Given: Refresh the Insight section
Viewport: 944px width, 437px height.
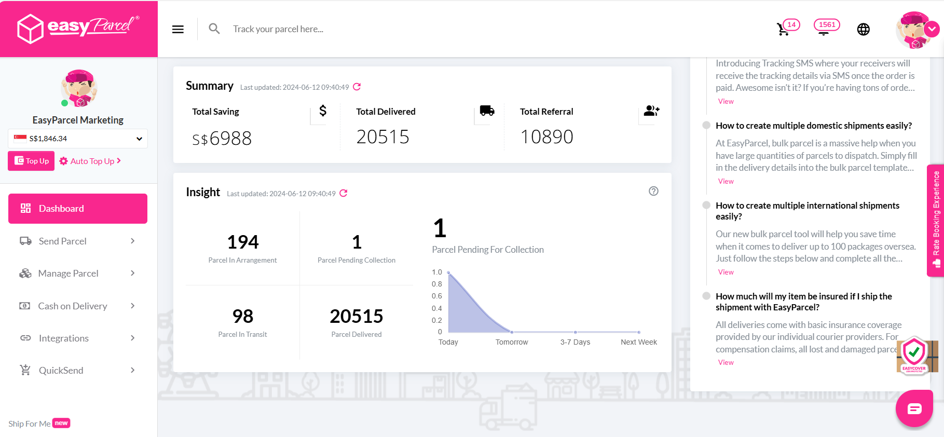Looking at the screenshot, I should click(344, 193).
